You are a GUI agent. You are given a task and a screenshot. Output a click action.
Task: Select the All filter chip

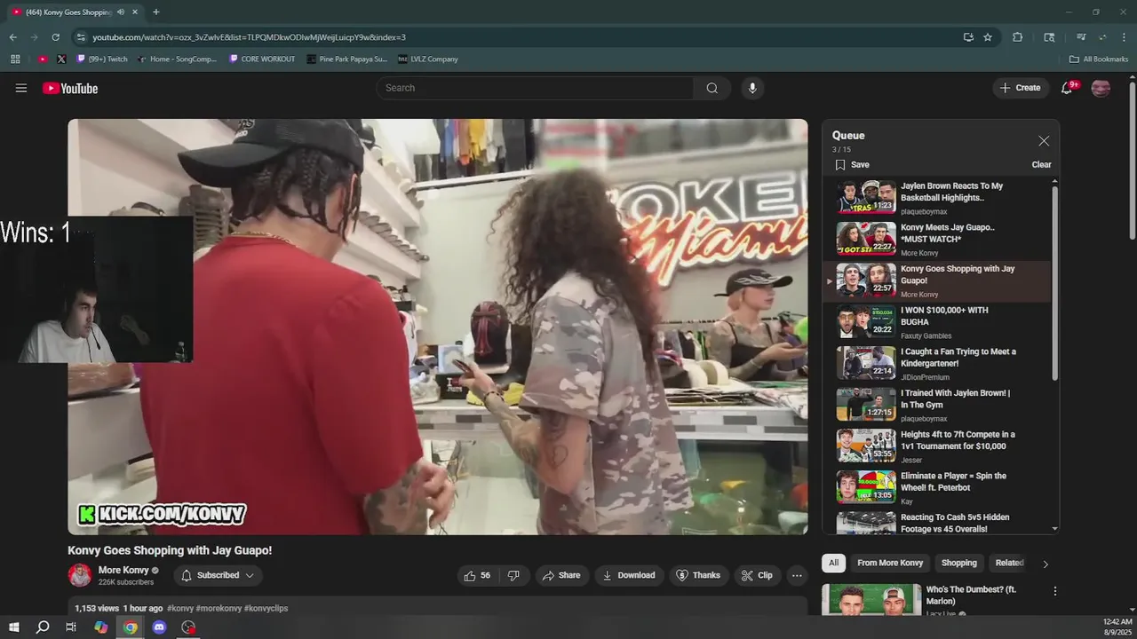(x=833, y=563)
